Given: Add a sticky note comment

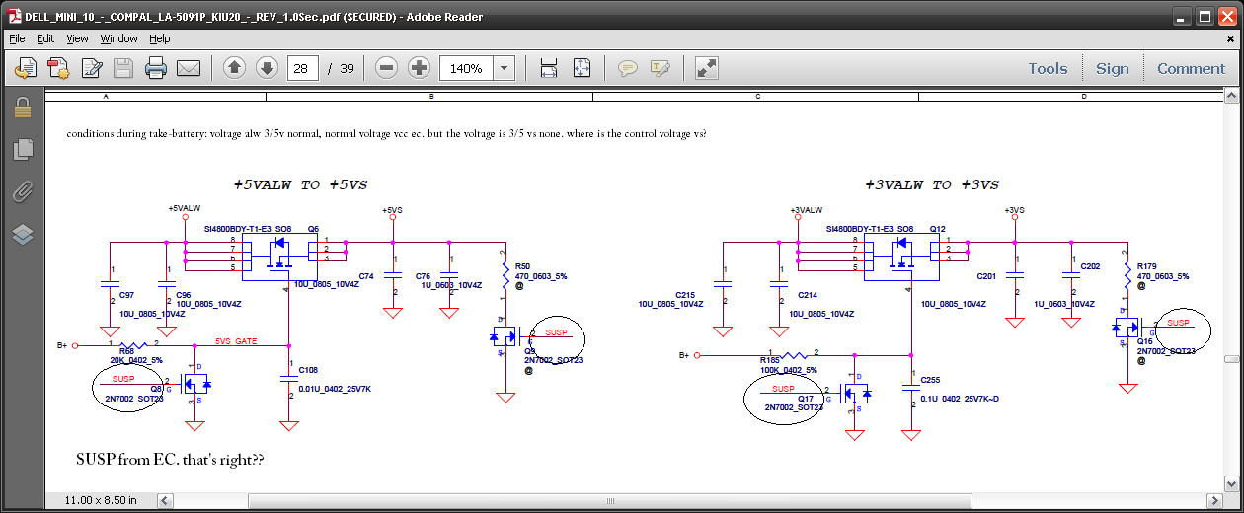Looking at the screenshot, I should tap(627, 68).
